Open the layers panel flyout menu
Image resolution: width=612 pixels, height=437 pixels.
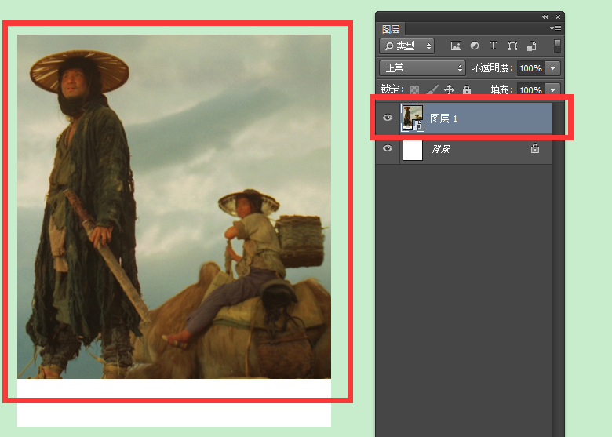point(556,28)
